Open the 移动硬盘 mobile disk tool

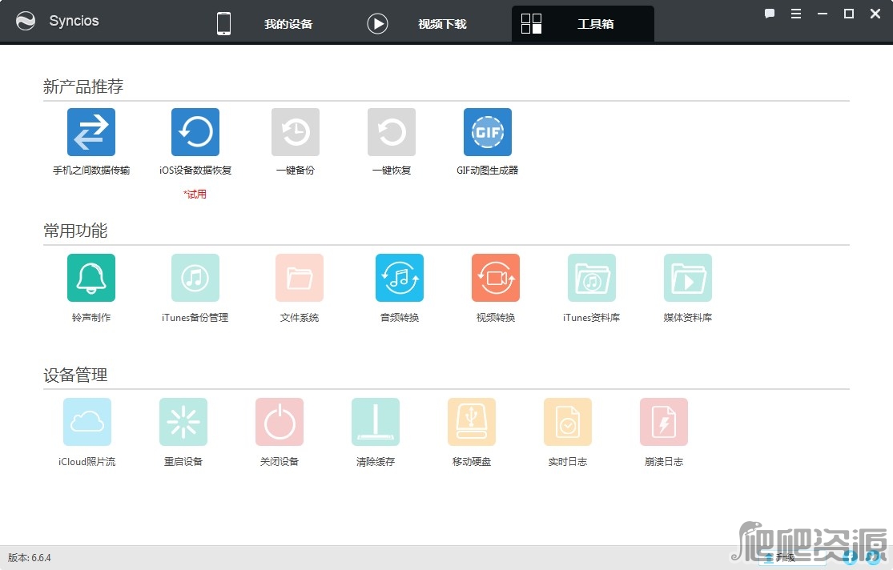[x=472, y=422]
